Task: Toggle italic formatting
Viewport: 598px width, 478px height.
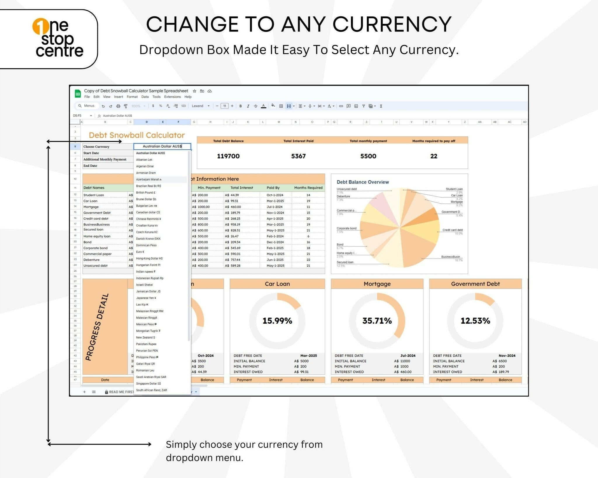Action: coord(248,106)
